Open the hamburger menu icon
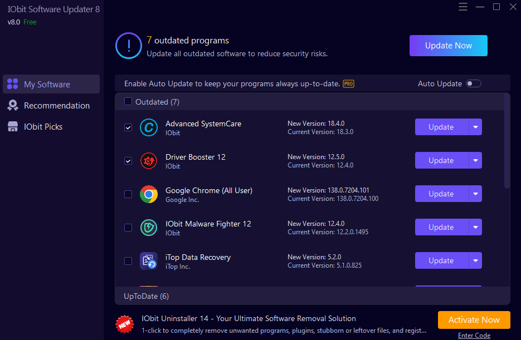The height and width of the screenshot is (340, 521). (x=464, y=7)
